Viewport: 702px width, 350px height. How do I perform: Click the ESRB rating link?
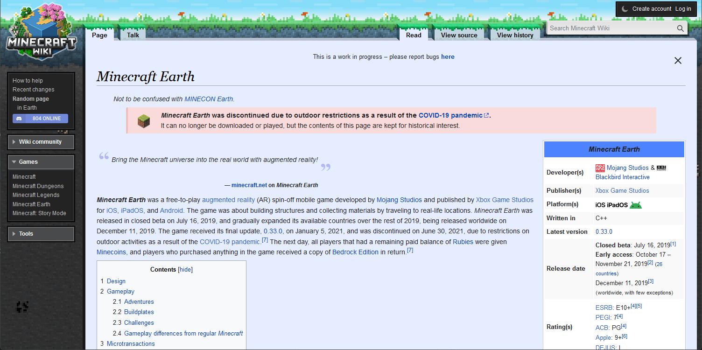pos(604,308)
